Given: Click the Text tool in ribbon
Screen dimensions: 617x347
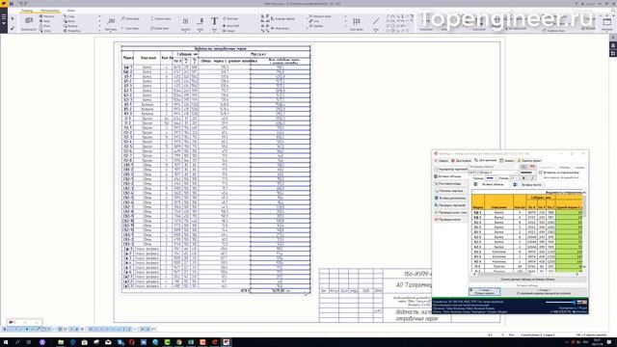Looking at the screenshot, I should [x=214, y=23].
